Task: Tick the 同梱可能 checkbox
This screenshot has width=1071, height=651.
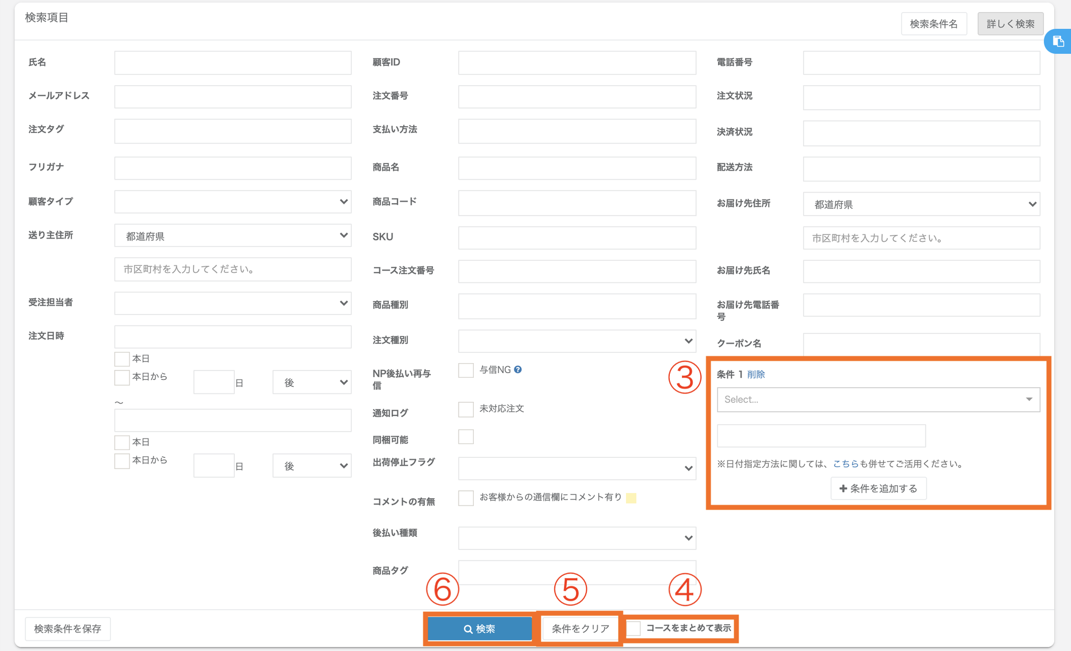Action: pos(465,437)
